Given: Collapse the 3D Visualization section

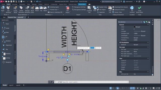Looking at the screenshot, I should click(x=148, y=42).
